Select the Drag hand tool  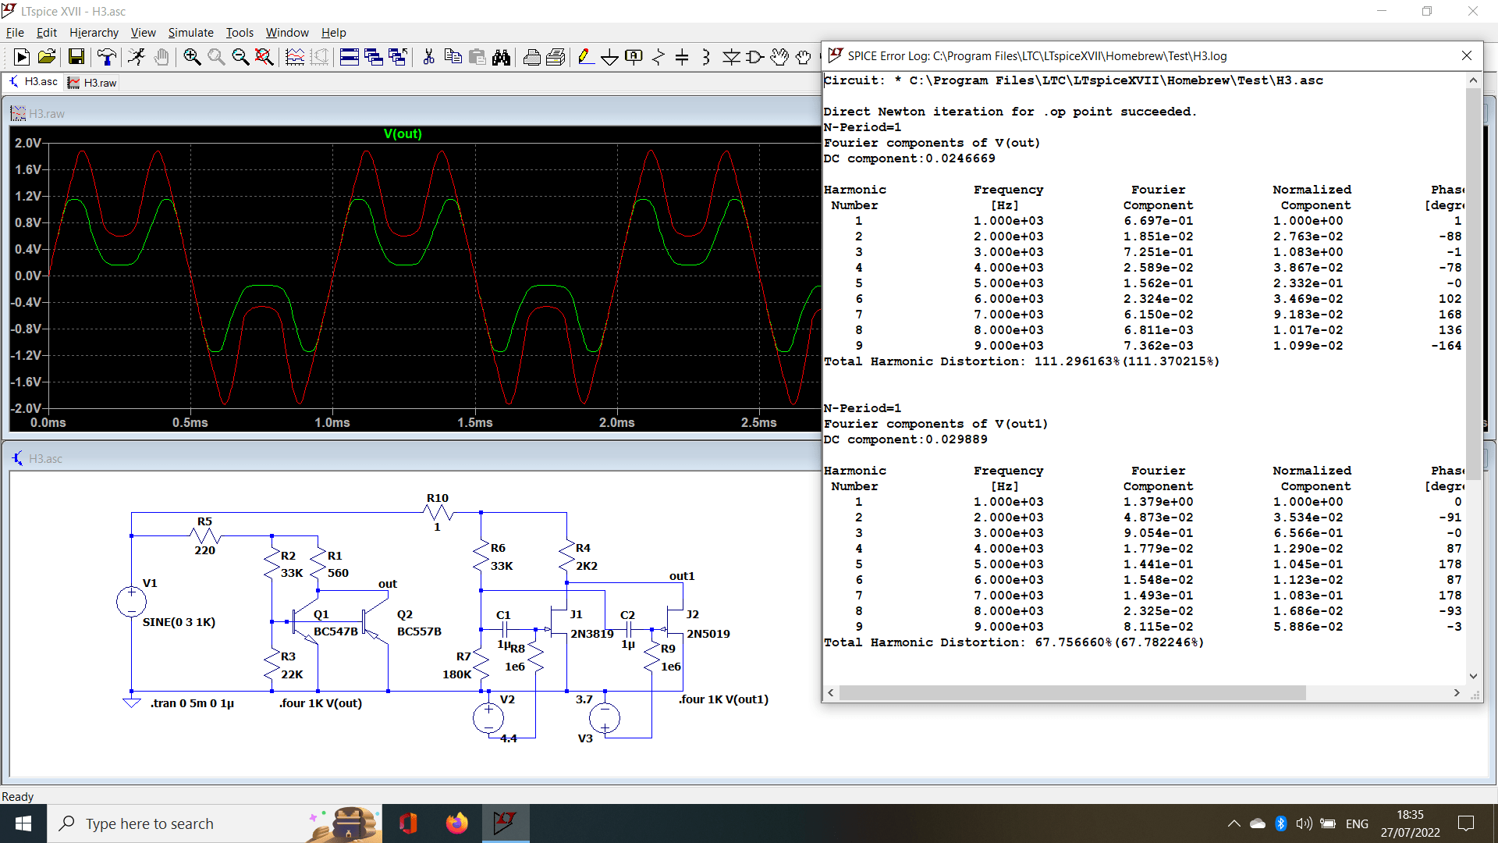pyautogui.click(x=804, y=56)
